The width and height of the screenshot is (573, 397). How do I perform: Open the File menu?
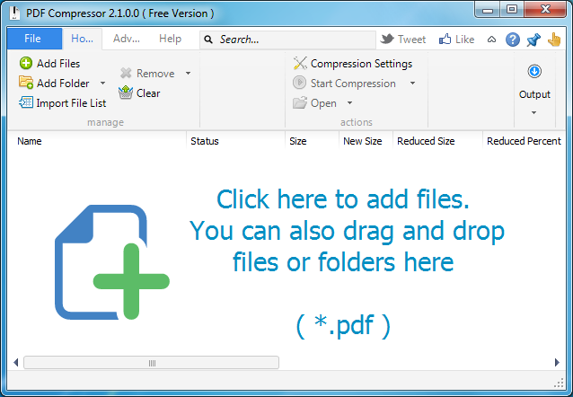tap(34, 39)
